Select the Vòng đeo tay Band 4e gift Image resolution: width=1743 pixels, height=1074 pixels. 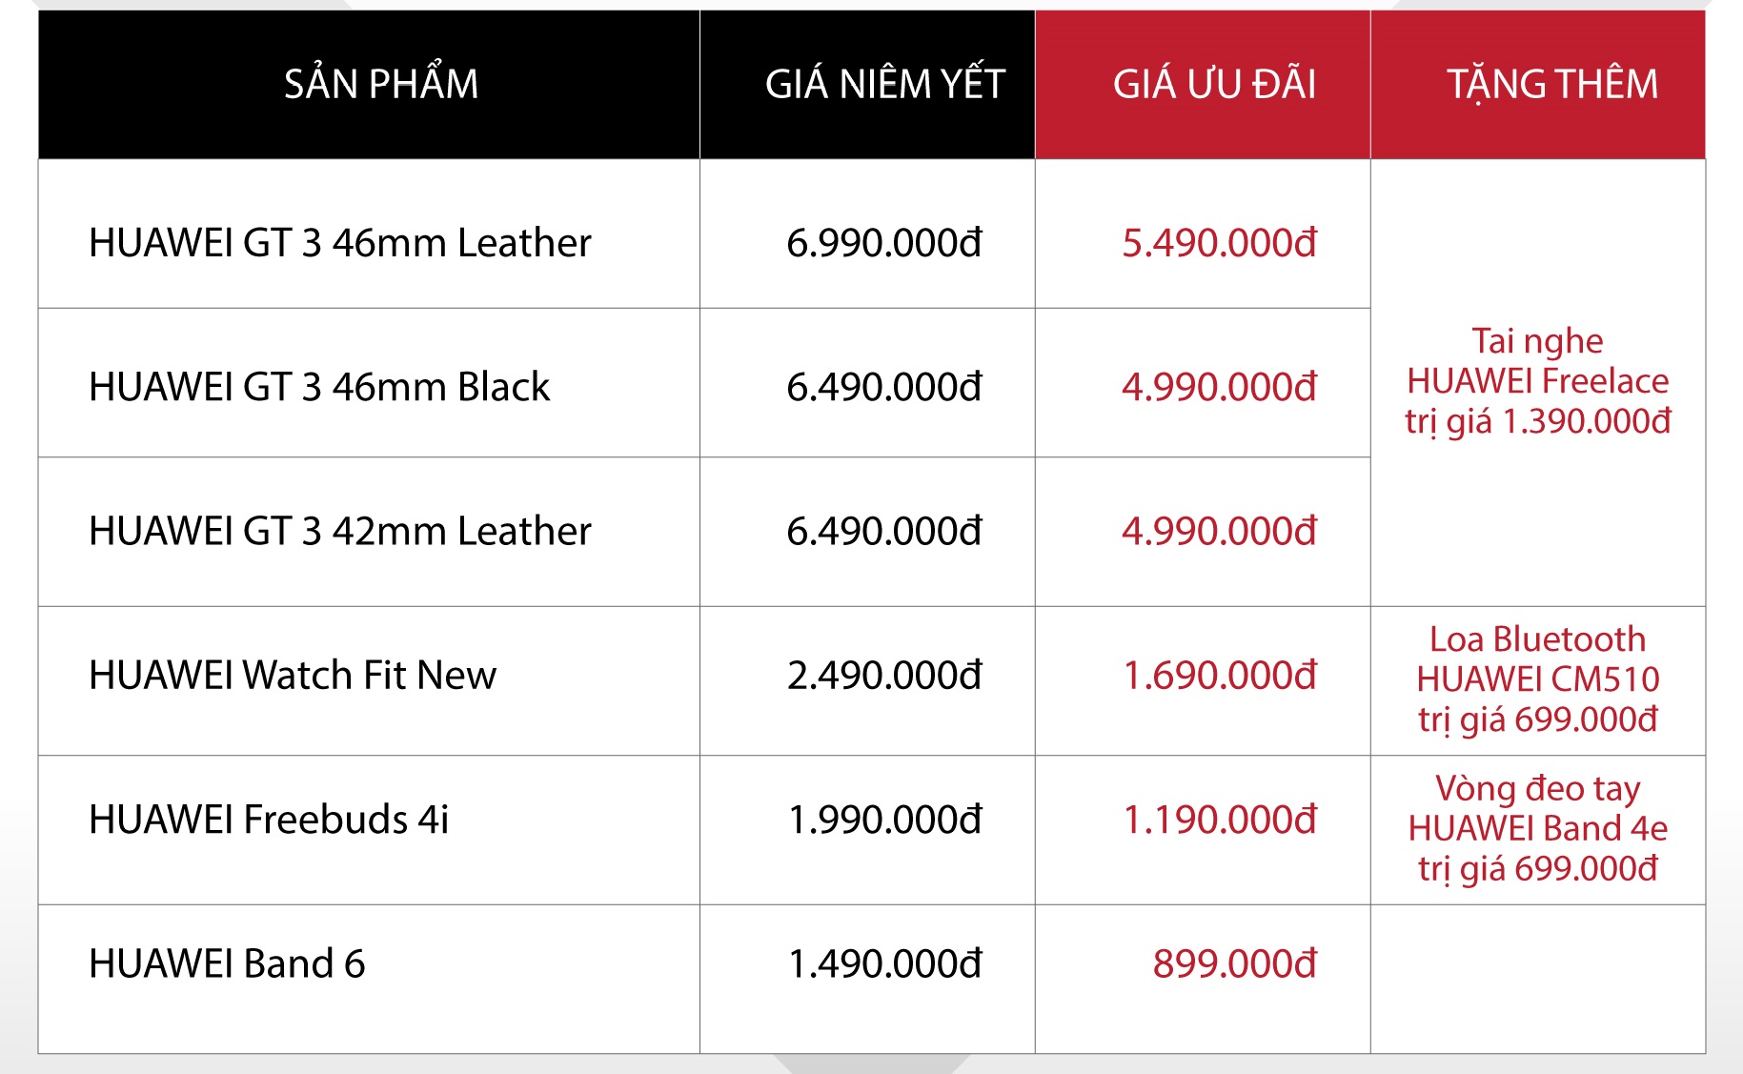[x=1538, y=828]
